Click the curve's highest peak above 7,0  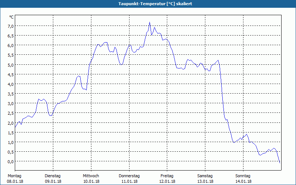pyautogui.click(x=149, y=22)
